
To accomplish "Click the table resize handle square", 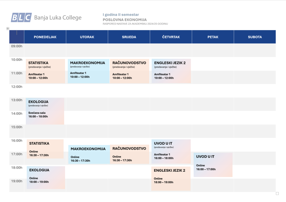I will click(x=277, y=193).
